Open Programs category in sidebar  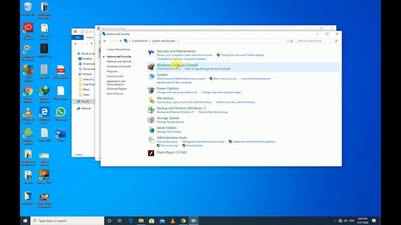point(112,71)
